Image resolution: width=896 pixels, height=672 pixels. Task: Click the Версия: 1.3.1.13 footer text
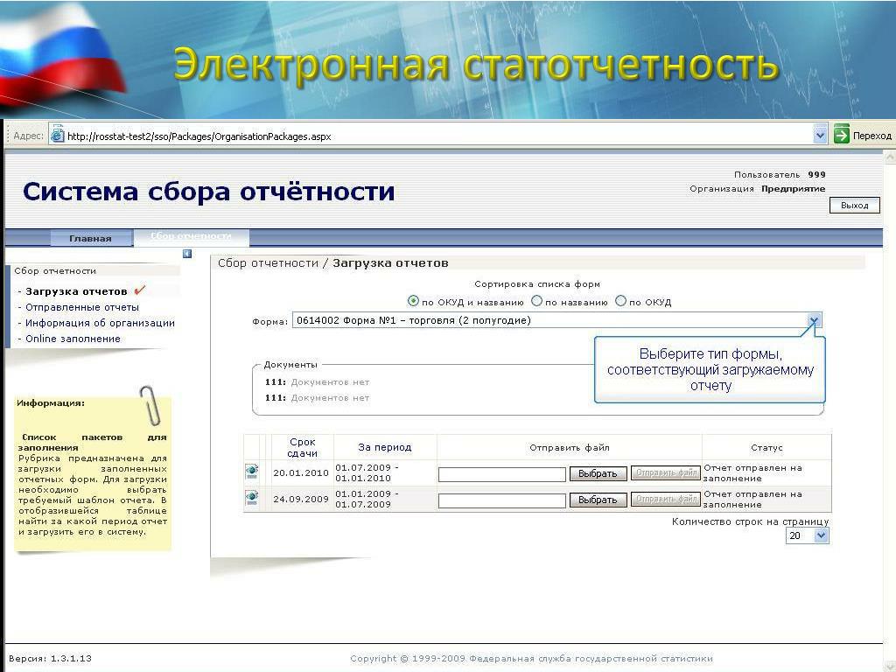click(50, 659)
